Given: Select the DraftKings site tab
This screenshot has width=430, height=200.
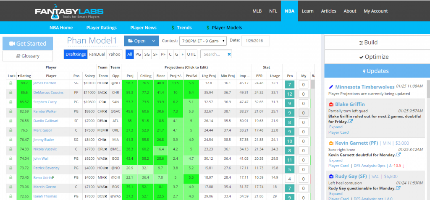Looking at the screenshot, I should point(76,54).
